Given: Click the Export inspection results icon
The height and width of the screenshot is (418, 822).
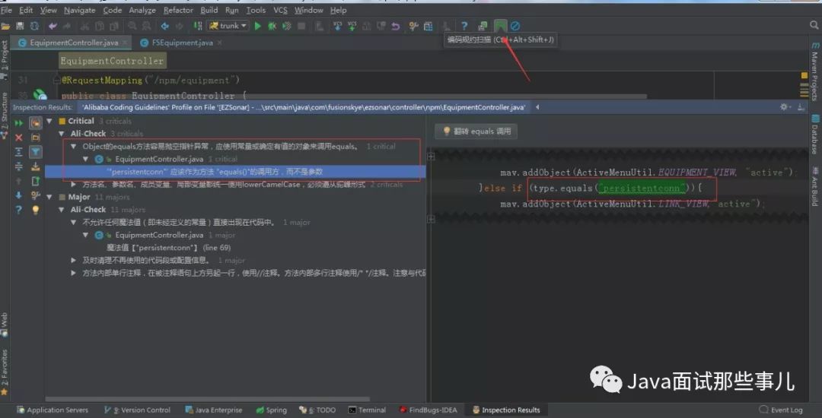Looking at the screenshot, I should pos(35,181).
